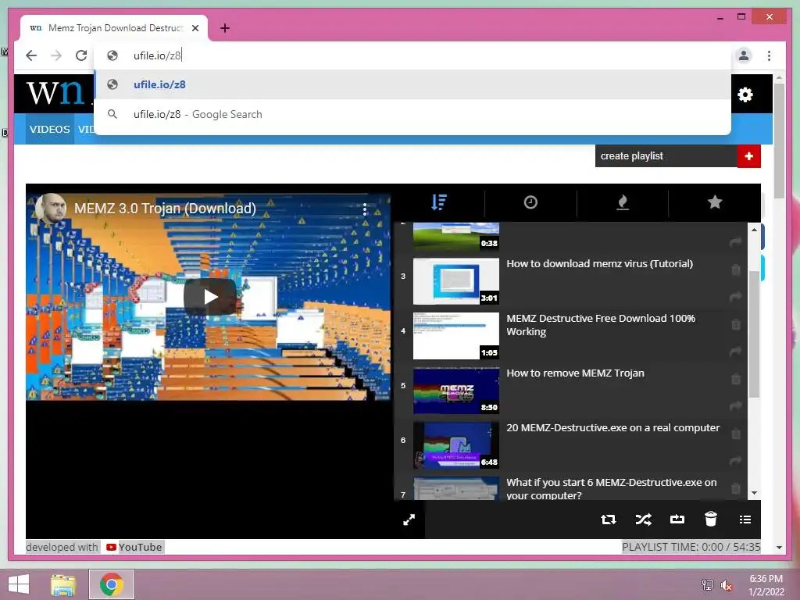800x600 pixels.
Task: Click the muted volume tray icon
Action: point(726,585)
